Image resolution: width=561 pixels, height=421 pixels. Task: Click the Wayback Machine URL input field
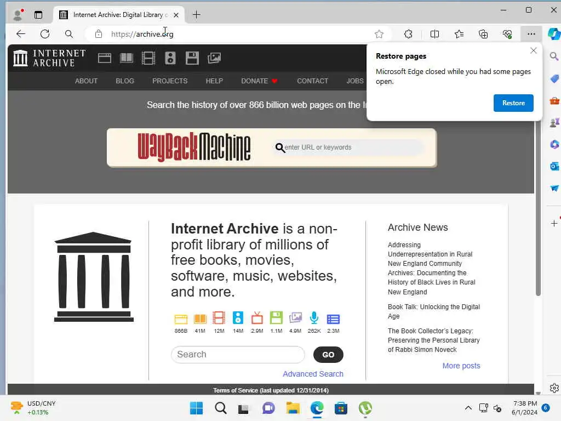[x=349, y=147]
